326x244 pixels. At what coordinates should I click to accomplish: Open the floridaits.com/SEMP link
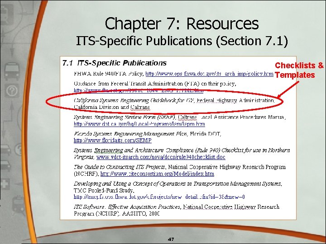[113, 141]
